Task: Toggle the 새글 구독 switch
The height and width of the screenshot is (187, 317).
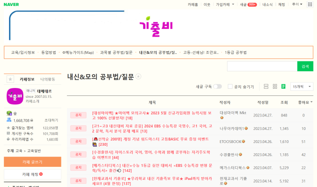Action: [x=218, y=86]
